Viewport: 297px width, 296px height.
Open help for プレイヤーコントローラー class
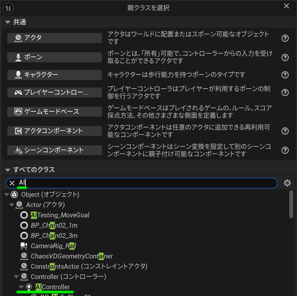[285, 92]
